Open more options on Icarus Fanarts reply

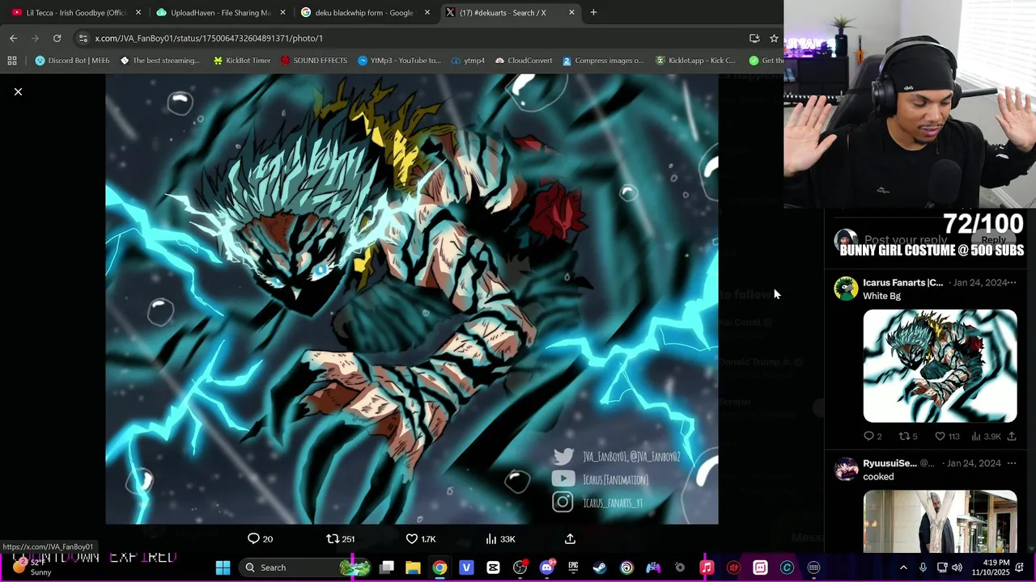pyautogui.click(x=1012, y=283)
